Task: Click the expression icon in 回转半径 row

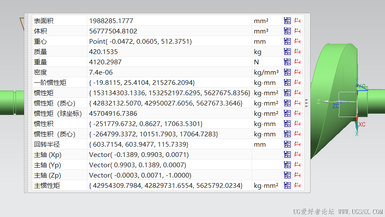Action: tap(287, 144)
